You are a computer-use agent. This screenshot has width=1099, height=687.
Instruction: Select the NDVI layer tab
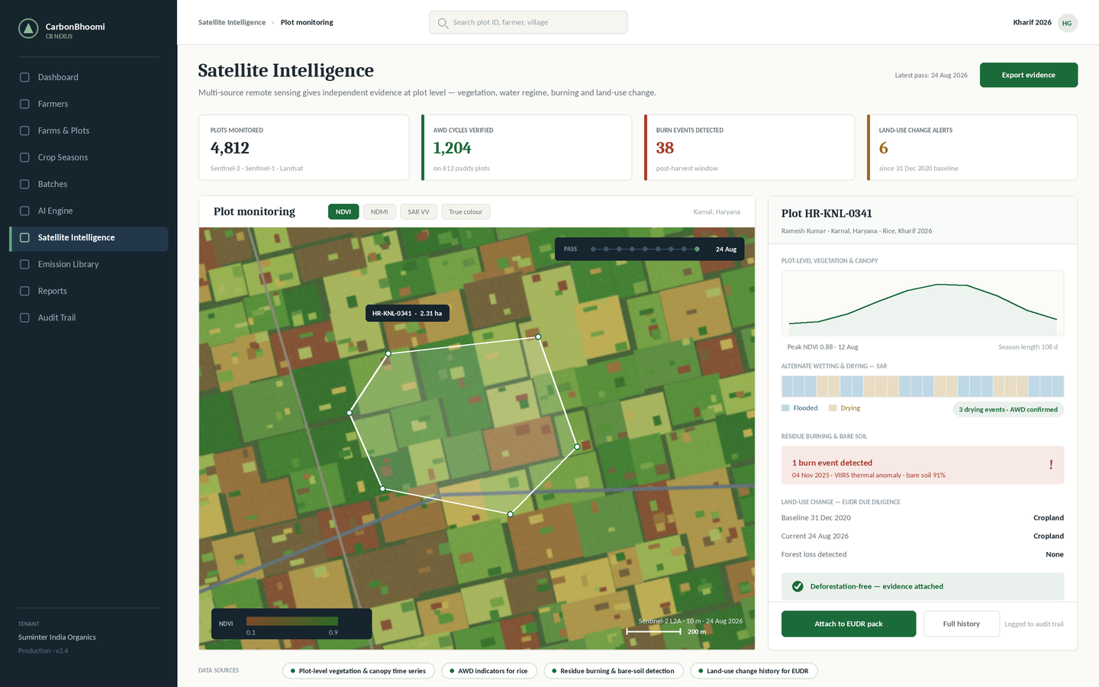click(x=343, y=211)
